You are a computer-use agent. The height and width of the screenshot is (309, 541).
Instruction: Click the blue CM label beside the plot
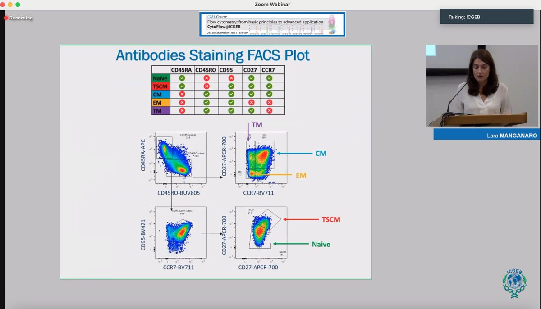[321, 154]
